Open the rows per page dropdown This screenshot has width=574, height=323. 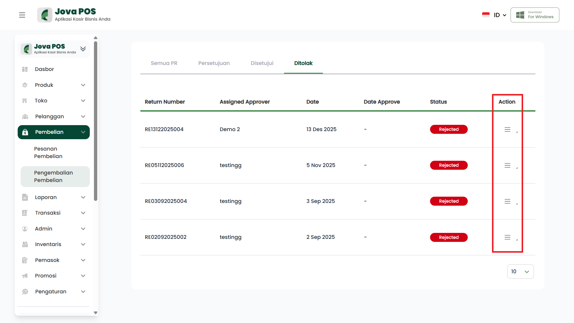(520, 272)
